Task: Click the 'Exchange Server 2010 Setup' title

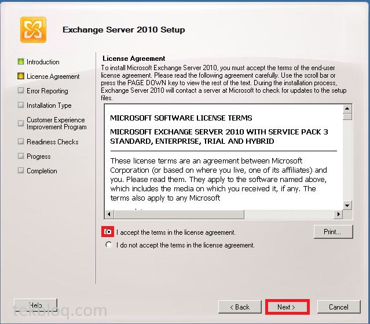Action: [124, 30]
